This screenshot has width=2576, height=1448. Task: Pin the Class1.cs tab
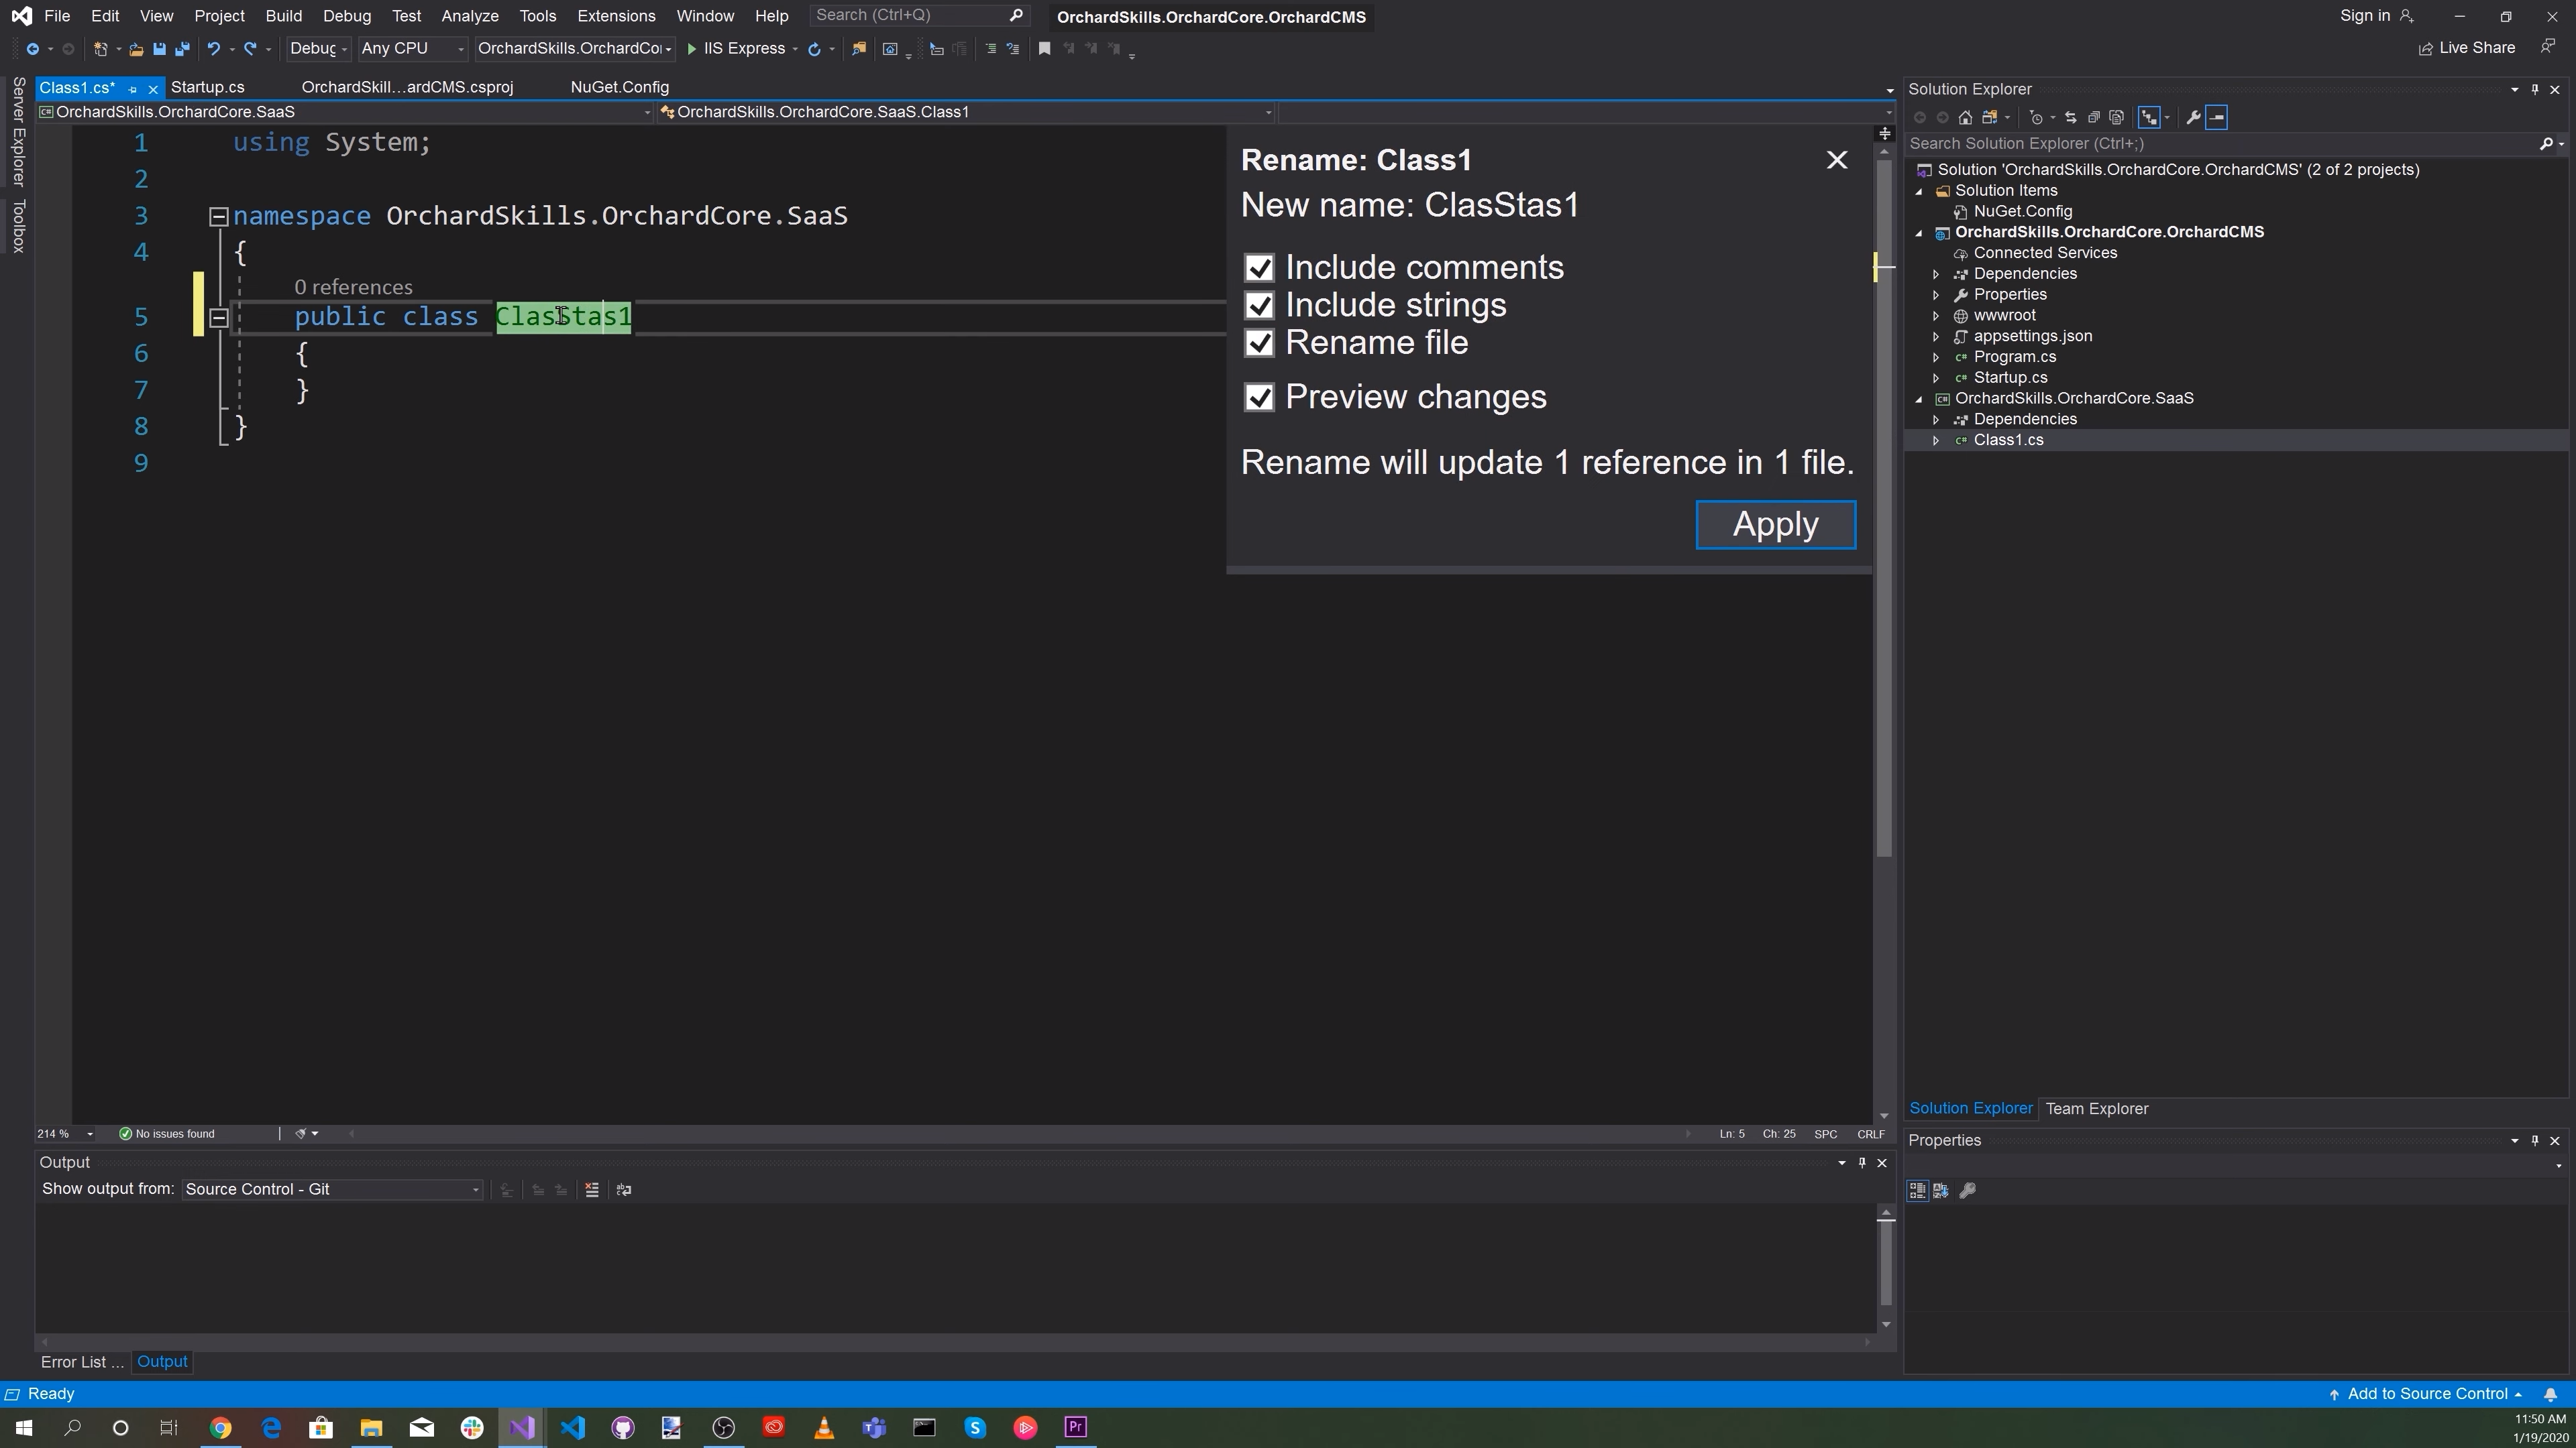132,89
